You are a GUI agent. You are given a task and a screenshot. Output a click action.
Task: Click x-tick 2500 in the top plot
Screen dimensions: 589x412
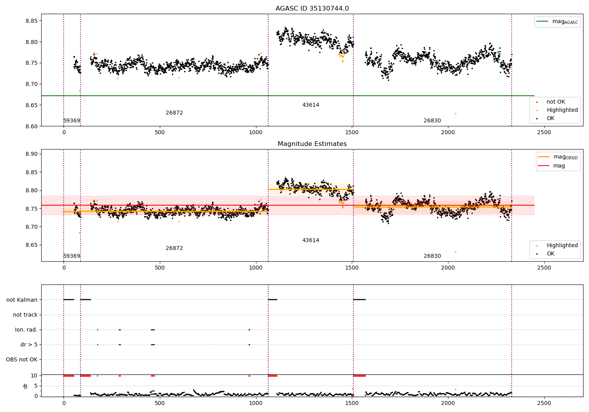pyautogui.click(x=544, y=133)
